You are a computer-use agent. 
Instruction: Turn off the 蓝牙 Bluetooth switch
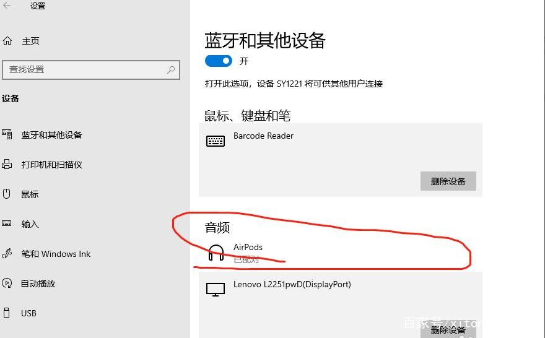218,61
